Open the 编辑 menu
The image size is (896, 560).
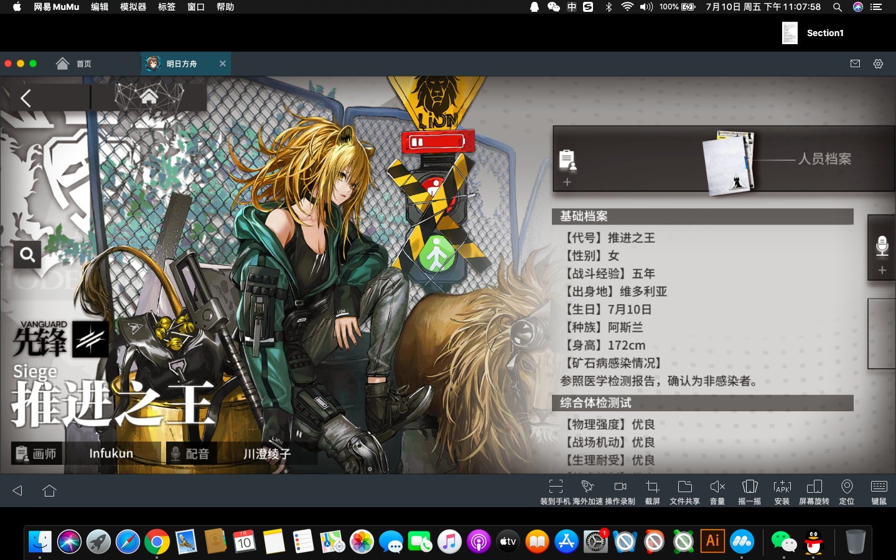click(x=100, y=7)
